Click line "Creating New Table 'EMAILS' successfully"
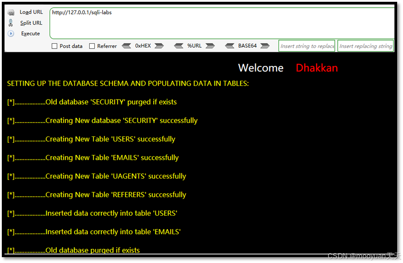This screenshot has height=263, width=403. (x=93, y=158)
